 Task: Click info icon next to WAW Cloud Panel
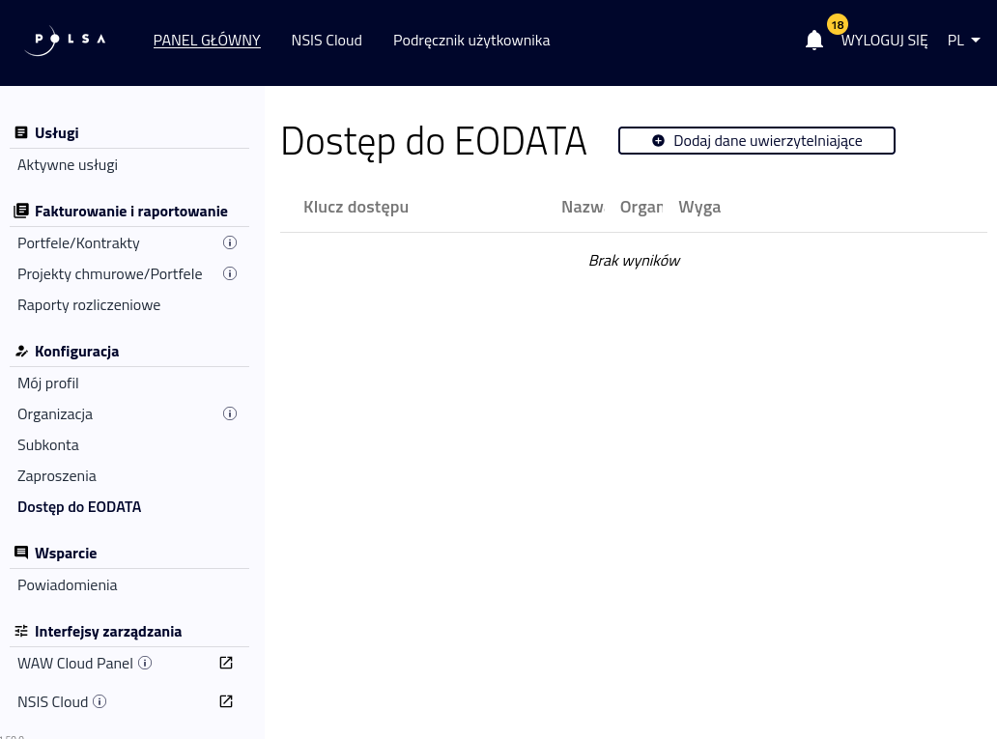tap(145, 663)
